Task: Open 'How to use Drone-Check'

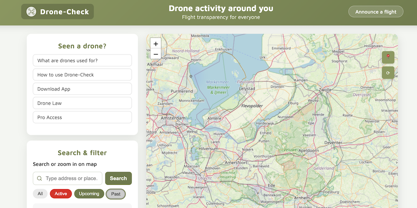Action: point(83,74)
